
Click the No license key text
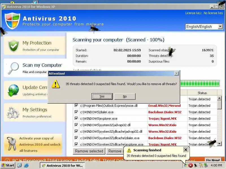tap(213, 13)
